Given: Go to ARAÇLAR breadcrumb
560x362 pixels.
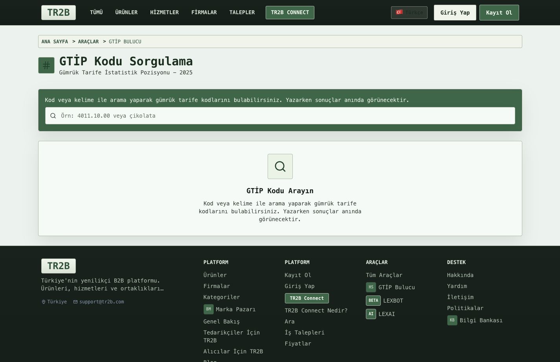Looking at the screenshot, I should (x=88, y=42).
